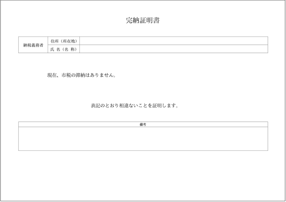Place cursor on the word 滞納
Viewport: 286px width, 202px height.
(81, 75)
